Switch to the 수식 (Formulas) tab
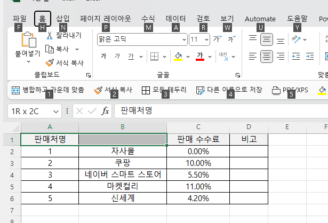The height and width of the screenshot is (223, 328). (148, 19)
